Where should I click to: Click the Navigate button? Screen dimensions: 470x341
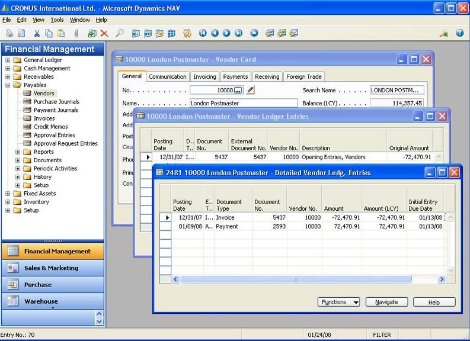(x=386, y=302)
